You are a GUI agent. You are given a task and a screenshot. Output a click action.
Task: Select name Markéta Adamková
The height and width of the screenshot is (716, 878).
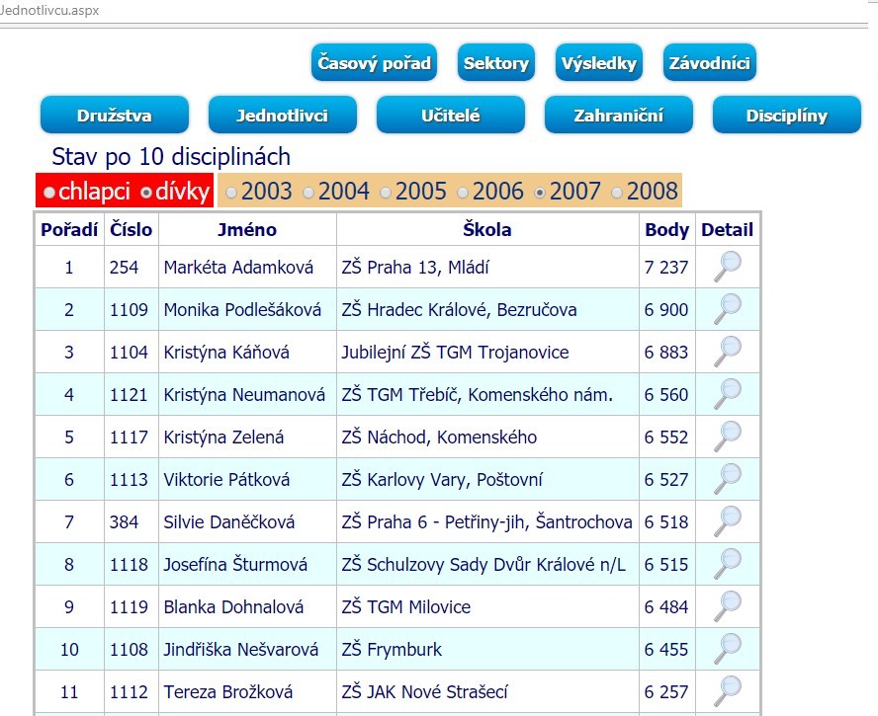coord(238,268)
